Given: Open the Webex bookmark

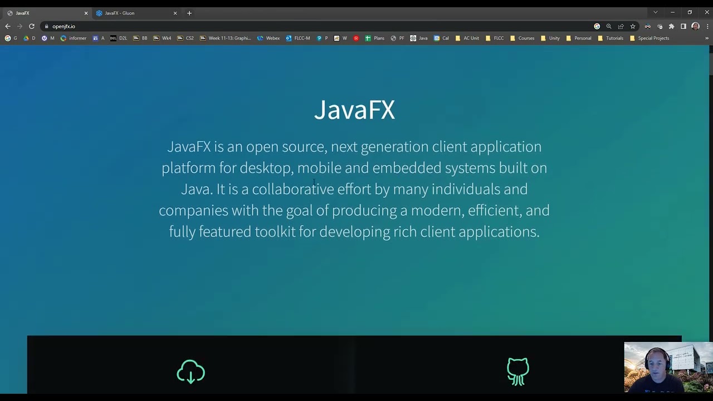Looking at the screenshot, I should pyautogui.click(x=268, y=38).
